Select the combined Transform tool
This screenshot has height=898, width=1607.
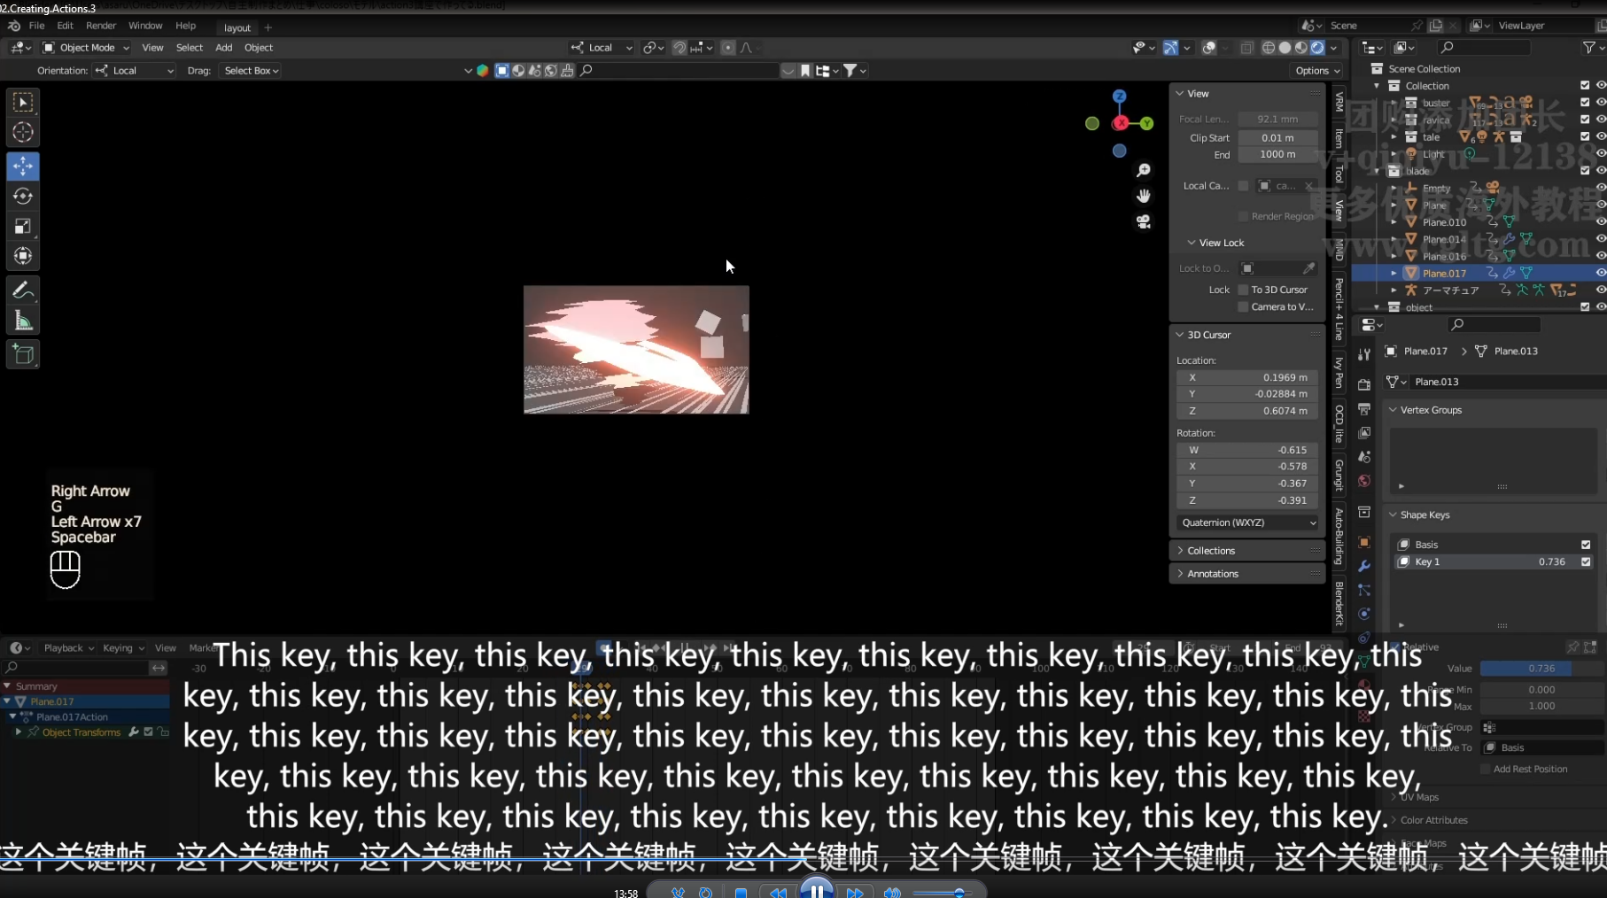pos(23,257)
